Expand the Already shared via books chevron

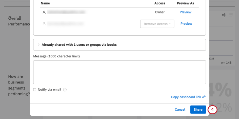click(x=39, y=45)
